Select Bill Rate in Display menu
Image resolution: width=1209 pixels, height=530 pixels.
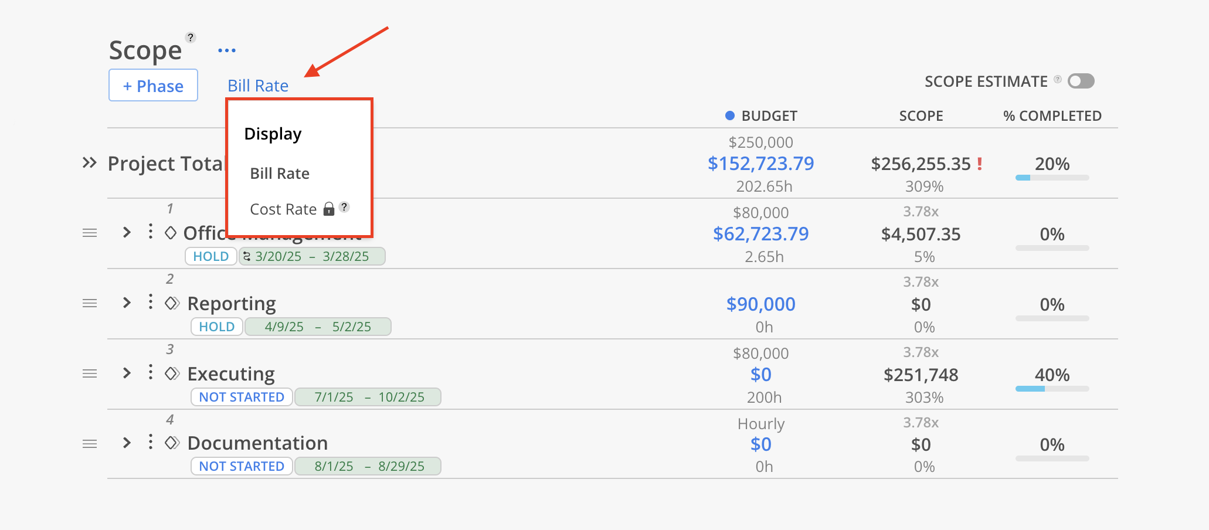click(x=280, y=174)
